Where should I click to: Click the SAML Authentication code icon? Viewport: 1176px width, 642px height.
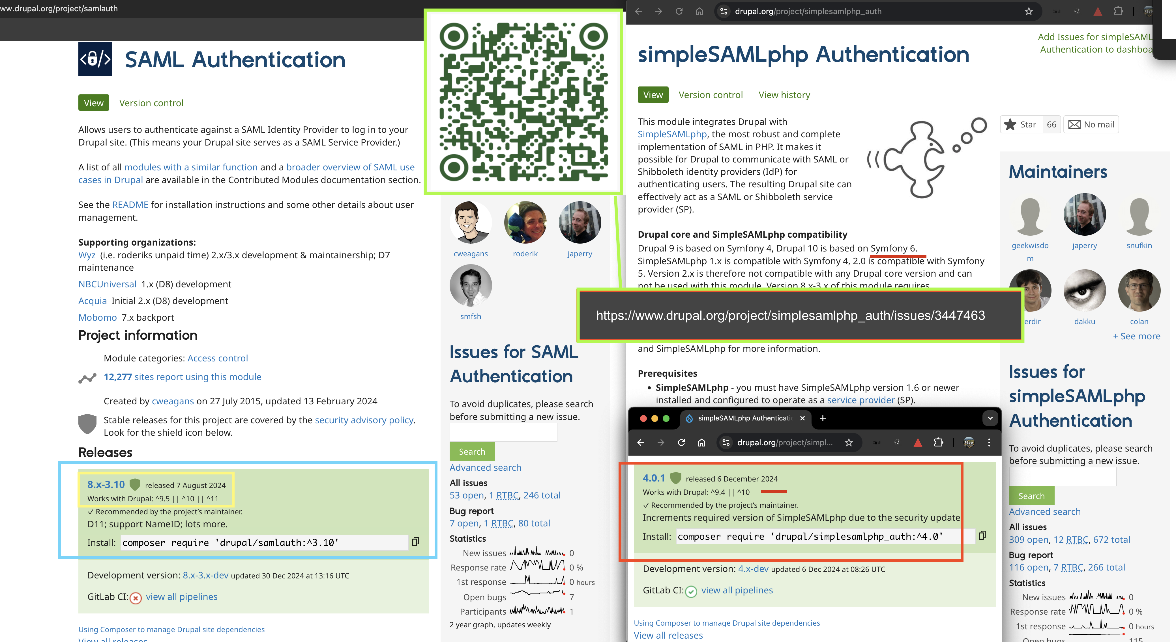tap(95, 59)
